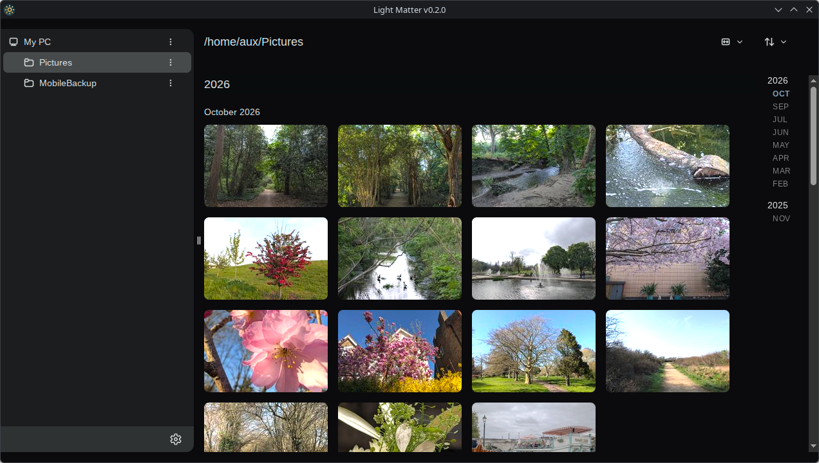Open the three-dot menu for Pictures

click(171, 62)
